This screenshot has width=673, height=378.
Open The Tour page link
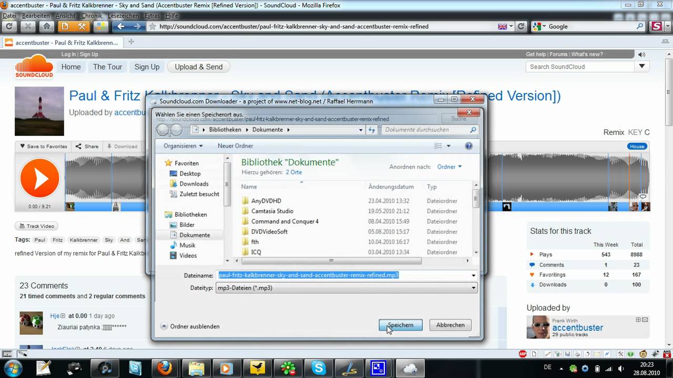click(108, 67)
